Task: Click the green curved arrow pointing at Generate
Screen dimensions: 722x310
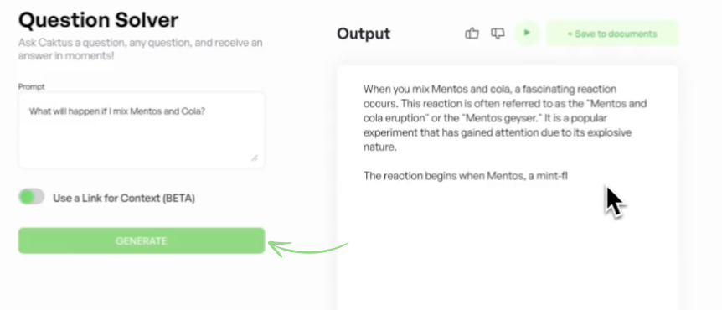Action: 308,248
